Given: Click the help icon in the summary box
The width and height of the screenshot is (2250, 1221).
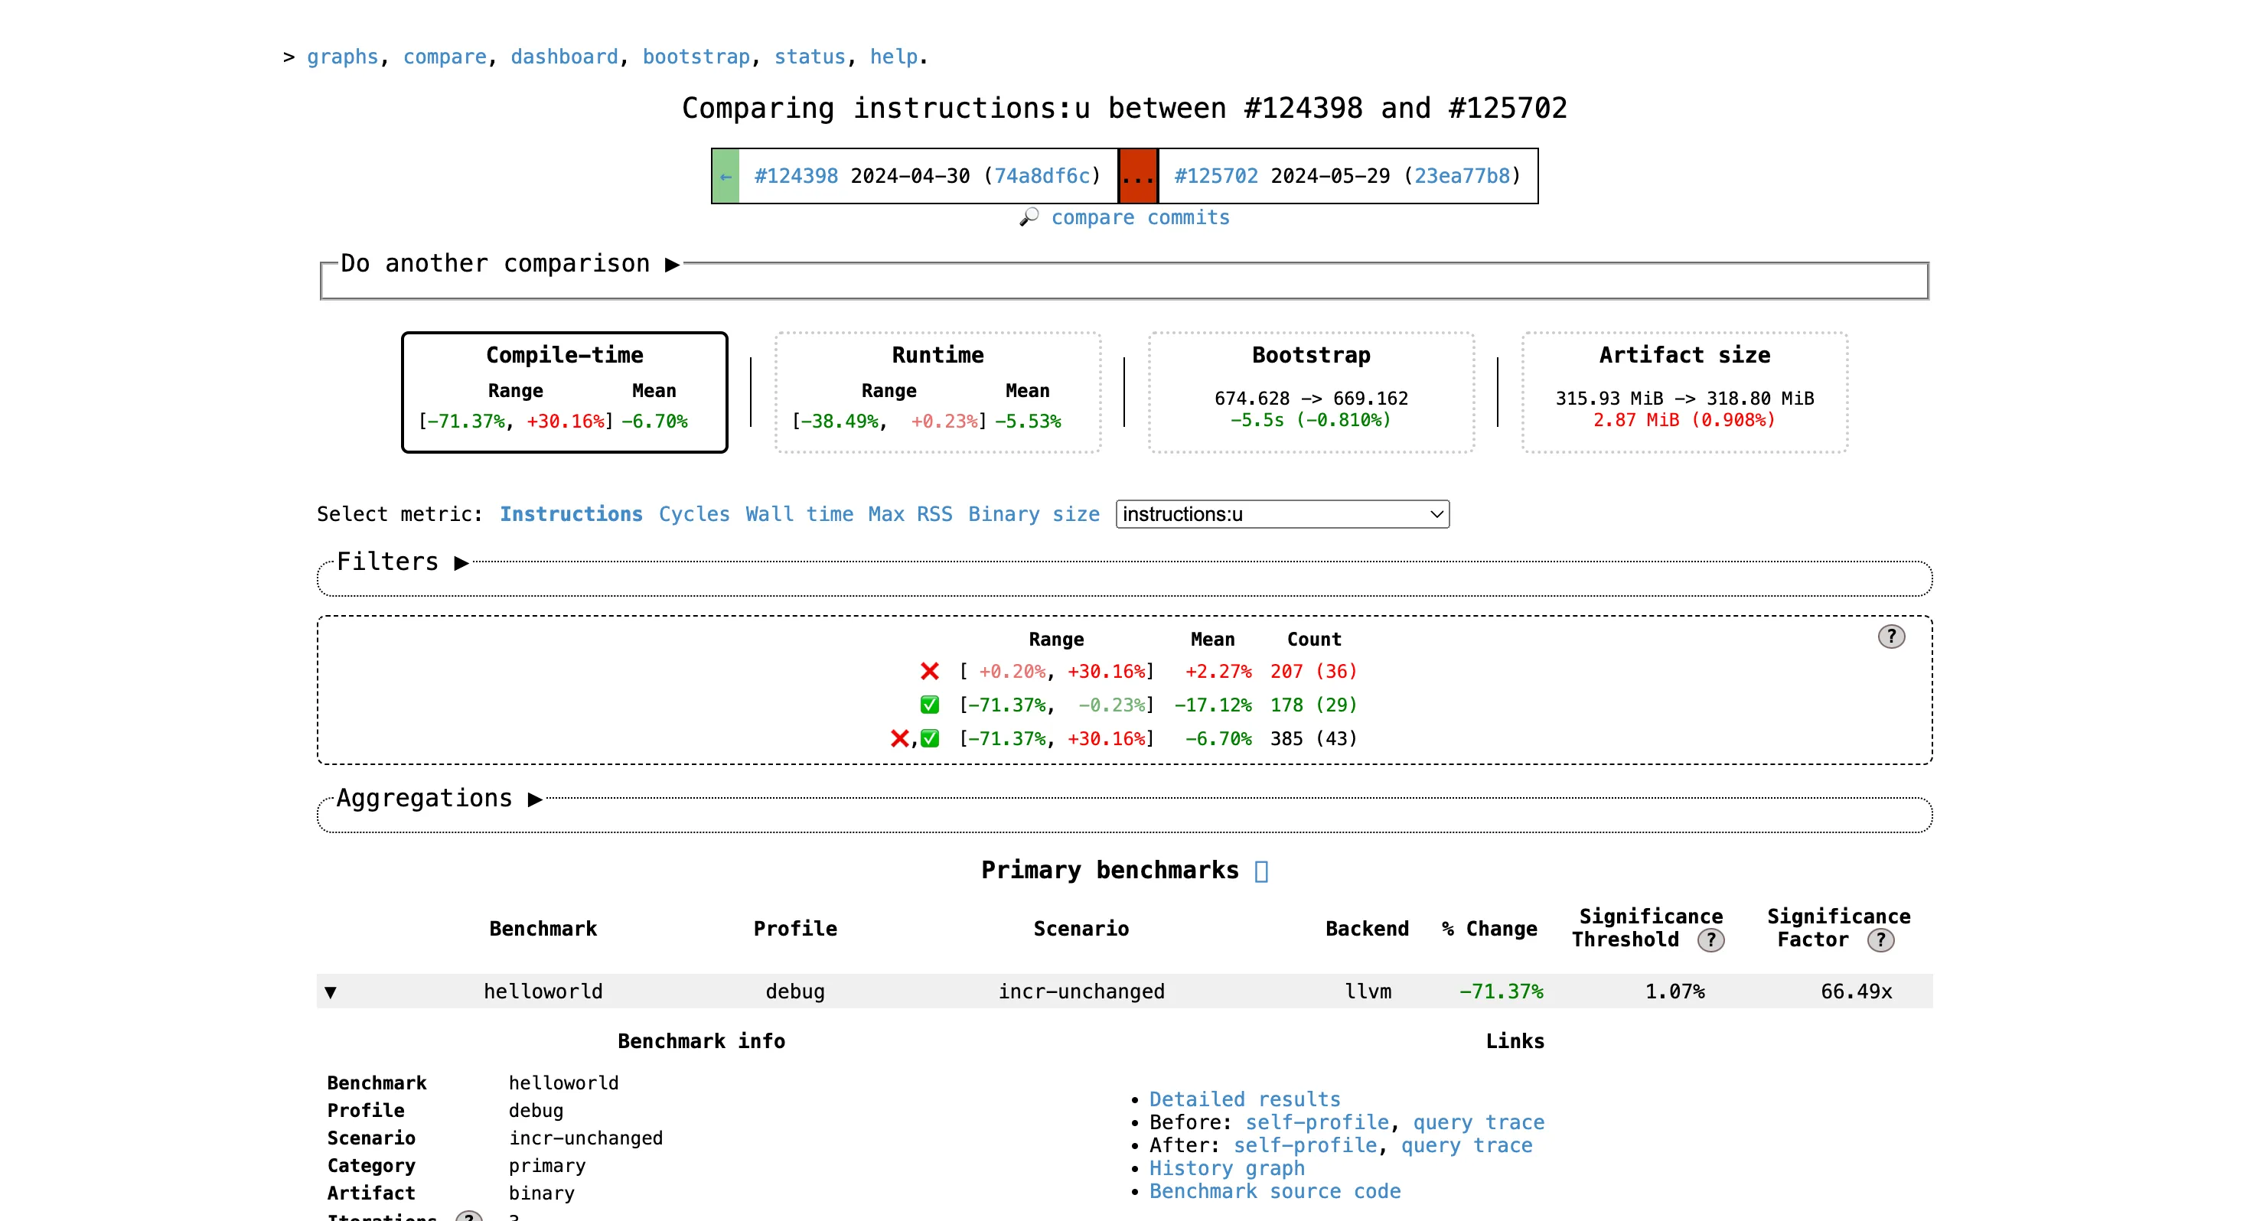Looking at the screenshot, I should coord(1891,637).
